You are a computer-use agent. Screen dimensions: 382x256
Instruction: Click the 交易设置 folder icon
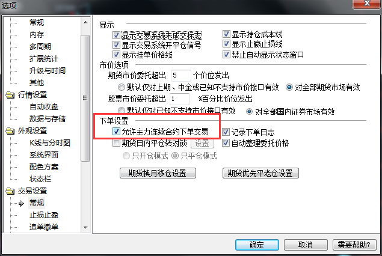[10, 191]
